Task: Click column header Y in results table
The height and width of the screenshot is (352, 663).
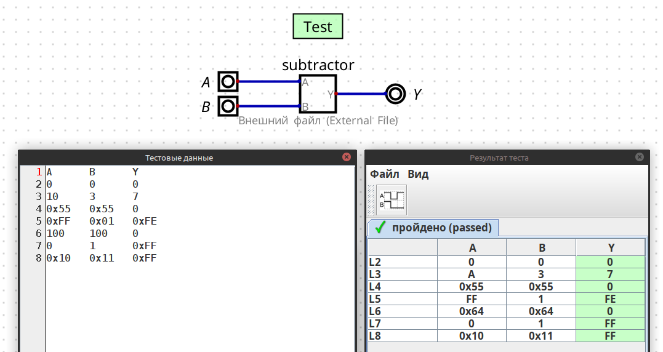Action: click(611, 247)
